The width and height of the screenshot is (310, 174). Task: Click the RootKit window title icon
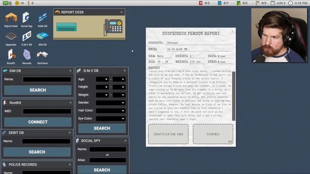pos(5,102)
